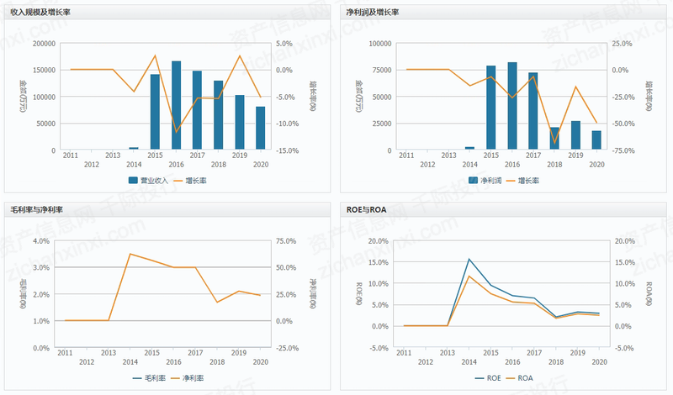Viewport: 673px width, 395px height.
Task: Click the 2020 label on ROE chart axis
Action: [x=600, y=362]
